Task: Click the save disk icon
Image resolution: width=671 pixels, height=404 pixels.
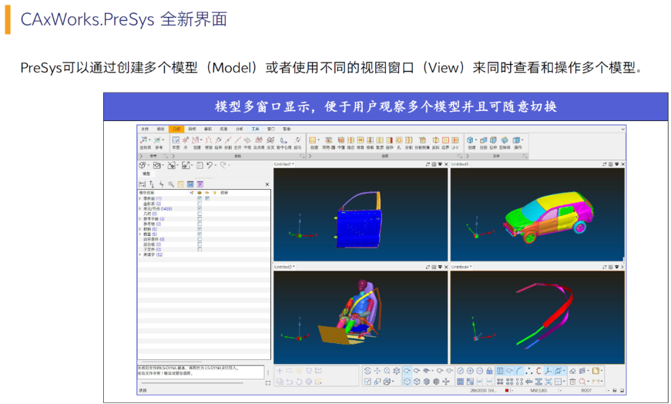Action: pos(200,165)
